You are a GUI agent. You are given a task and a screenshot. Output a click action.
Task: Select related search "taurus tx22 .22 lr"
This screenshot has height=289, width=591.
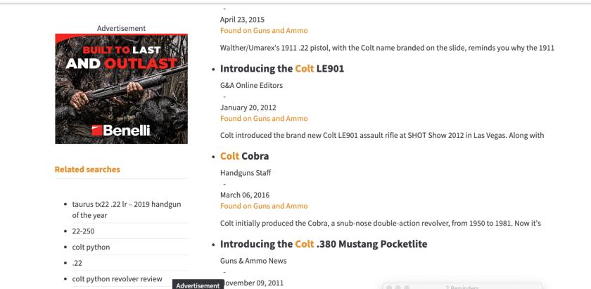click(x=127, y=210)
